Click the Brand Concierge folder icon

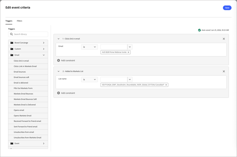coord(12,43)
